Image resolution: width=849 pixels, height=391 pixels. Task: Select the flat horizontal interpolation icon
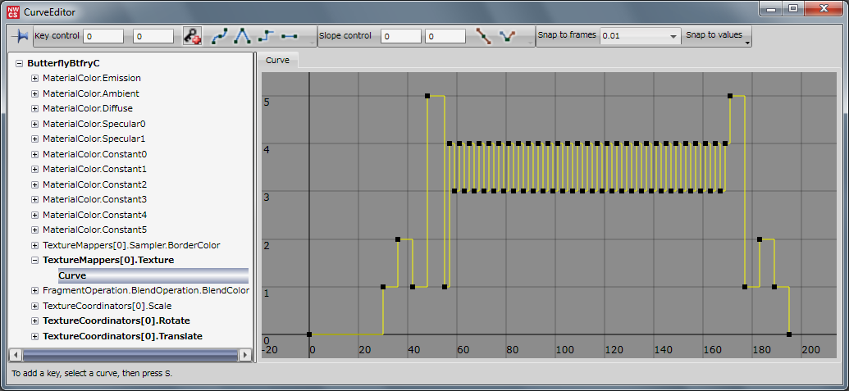pyautogui.click(x=289, y=37)
